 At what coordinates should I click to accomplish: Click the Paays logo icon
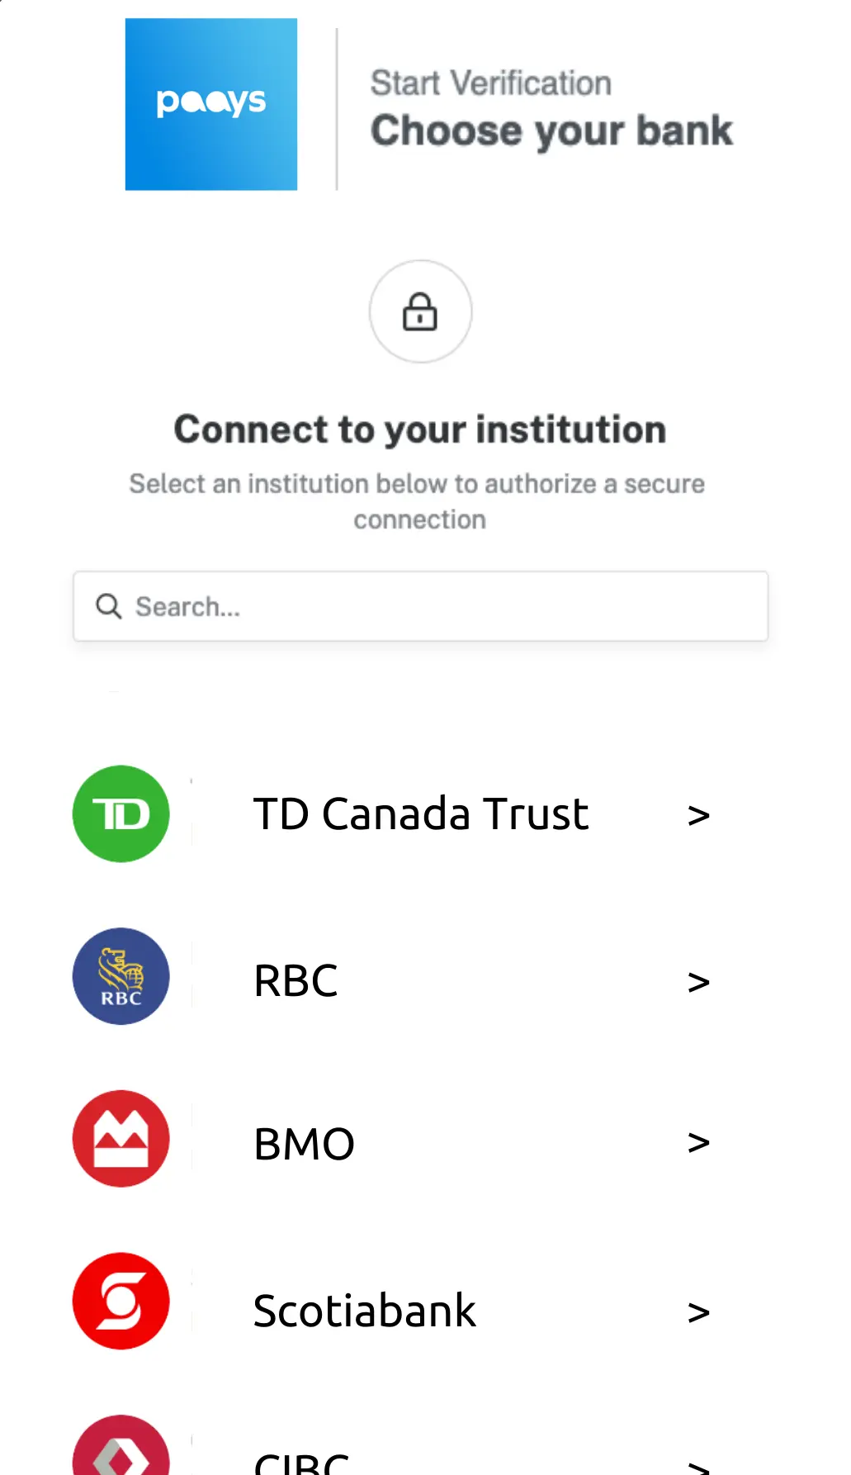click(x=210, y=102)
